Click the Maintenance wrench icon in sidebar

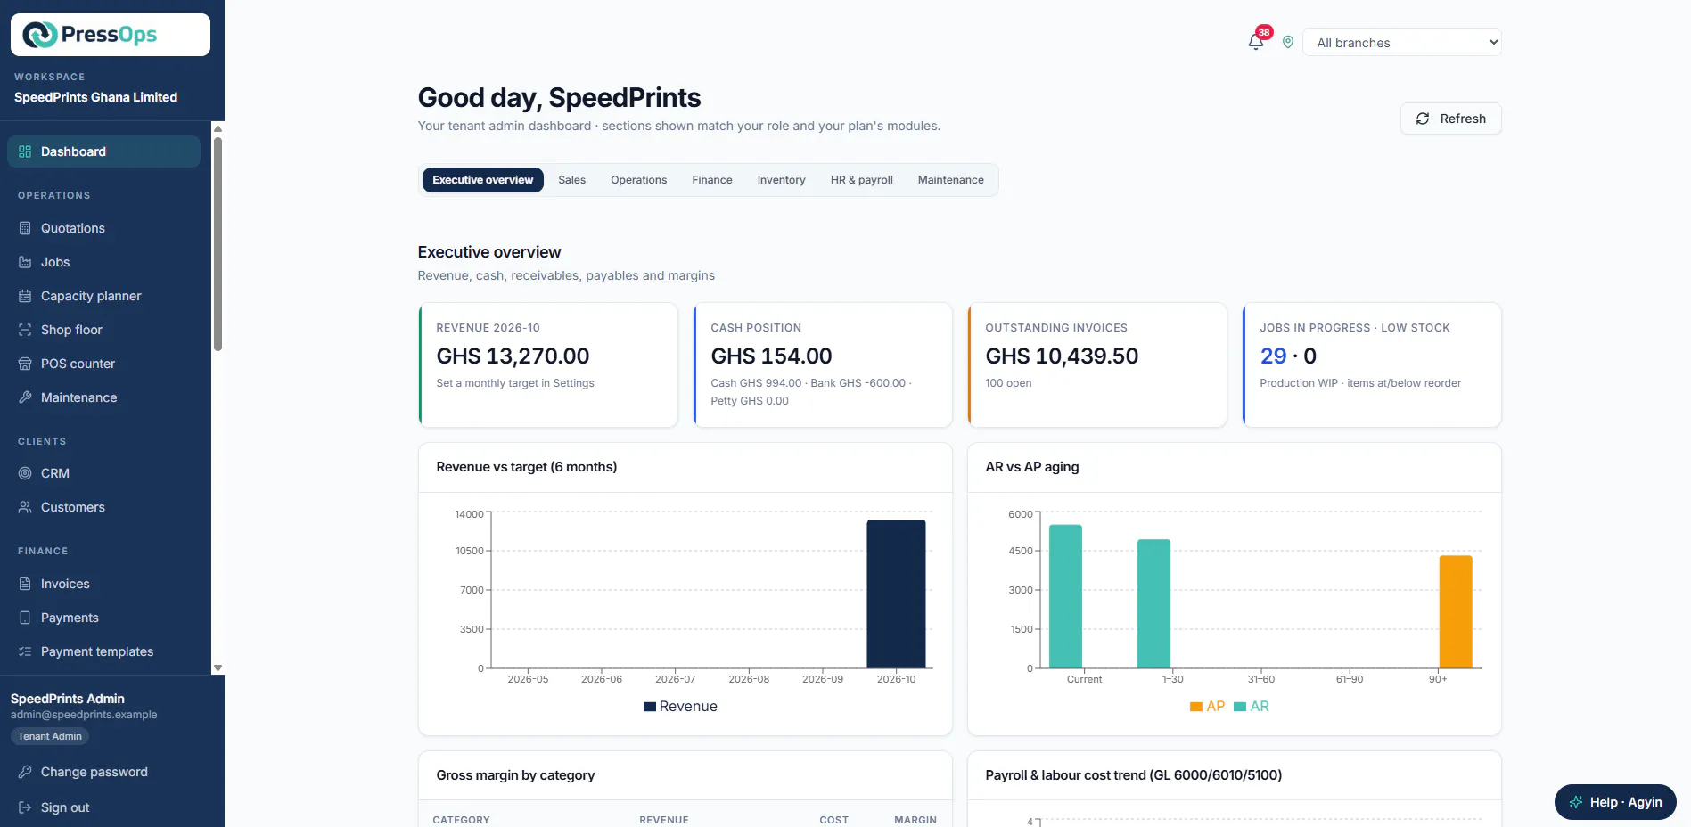tap(25, 397)
